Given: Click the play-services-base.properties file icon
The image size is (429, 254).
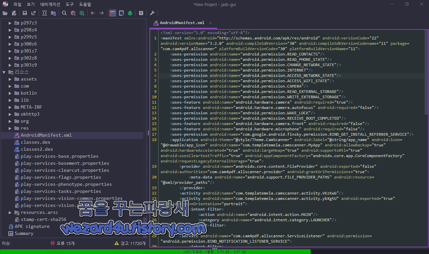Looking at the screenshot, I should coord(17,156).
